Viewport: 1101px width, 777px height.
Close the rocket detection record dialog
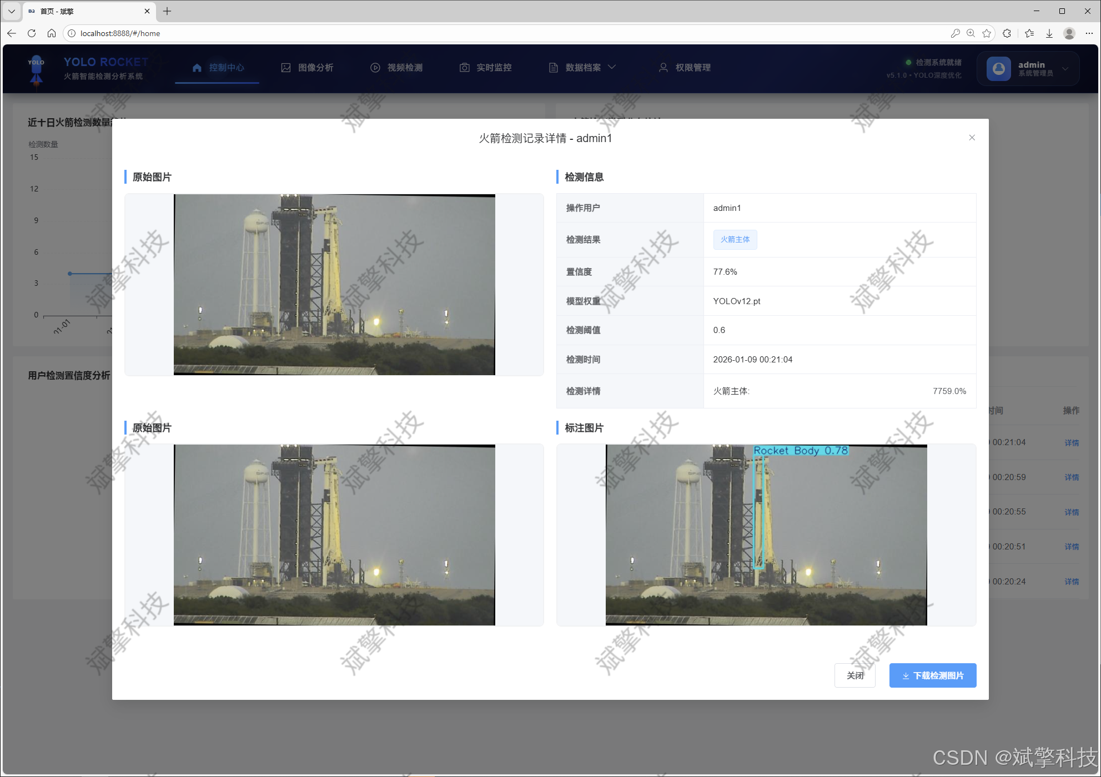[972, 138]
